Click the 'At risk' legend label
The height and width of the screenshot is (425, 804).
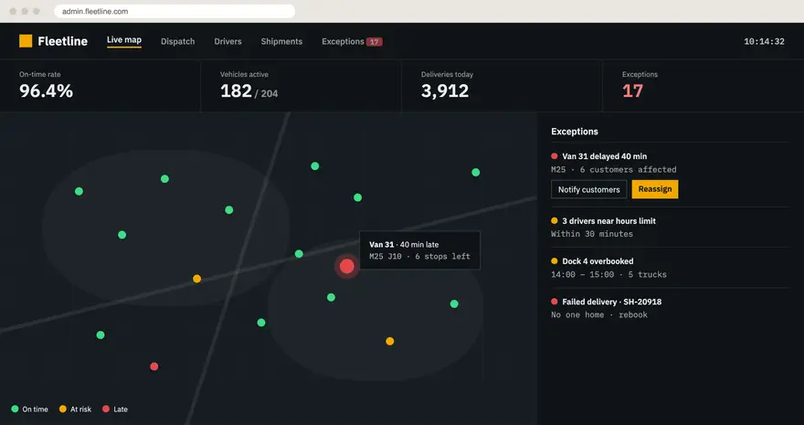point(80,409)
